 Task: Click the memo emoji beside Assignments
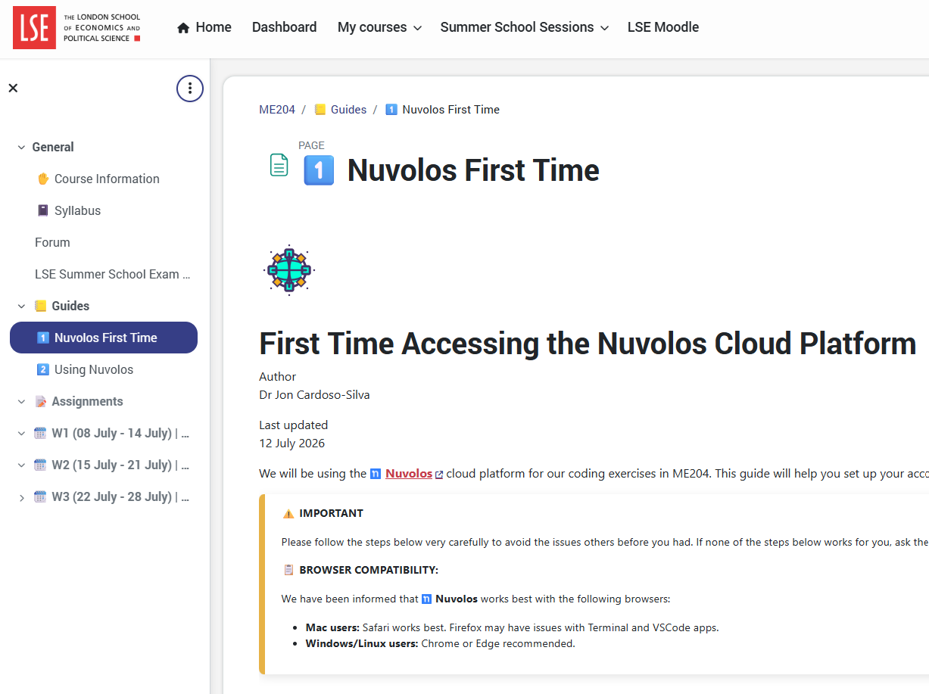(41, 401)
